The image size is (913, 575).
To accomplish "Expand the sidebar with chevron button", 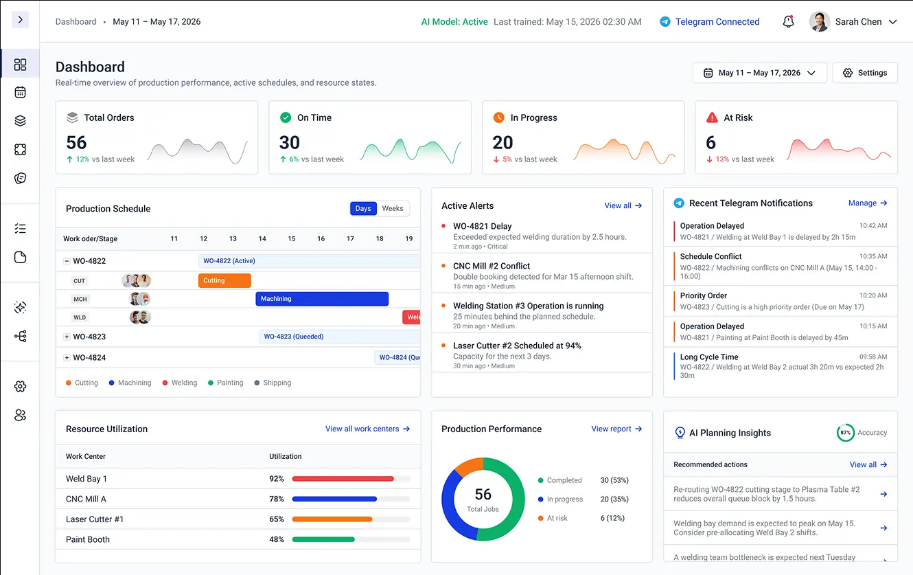I will coord(20,20).
